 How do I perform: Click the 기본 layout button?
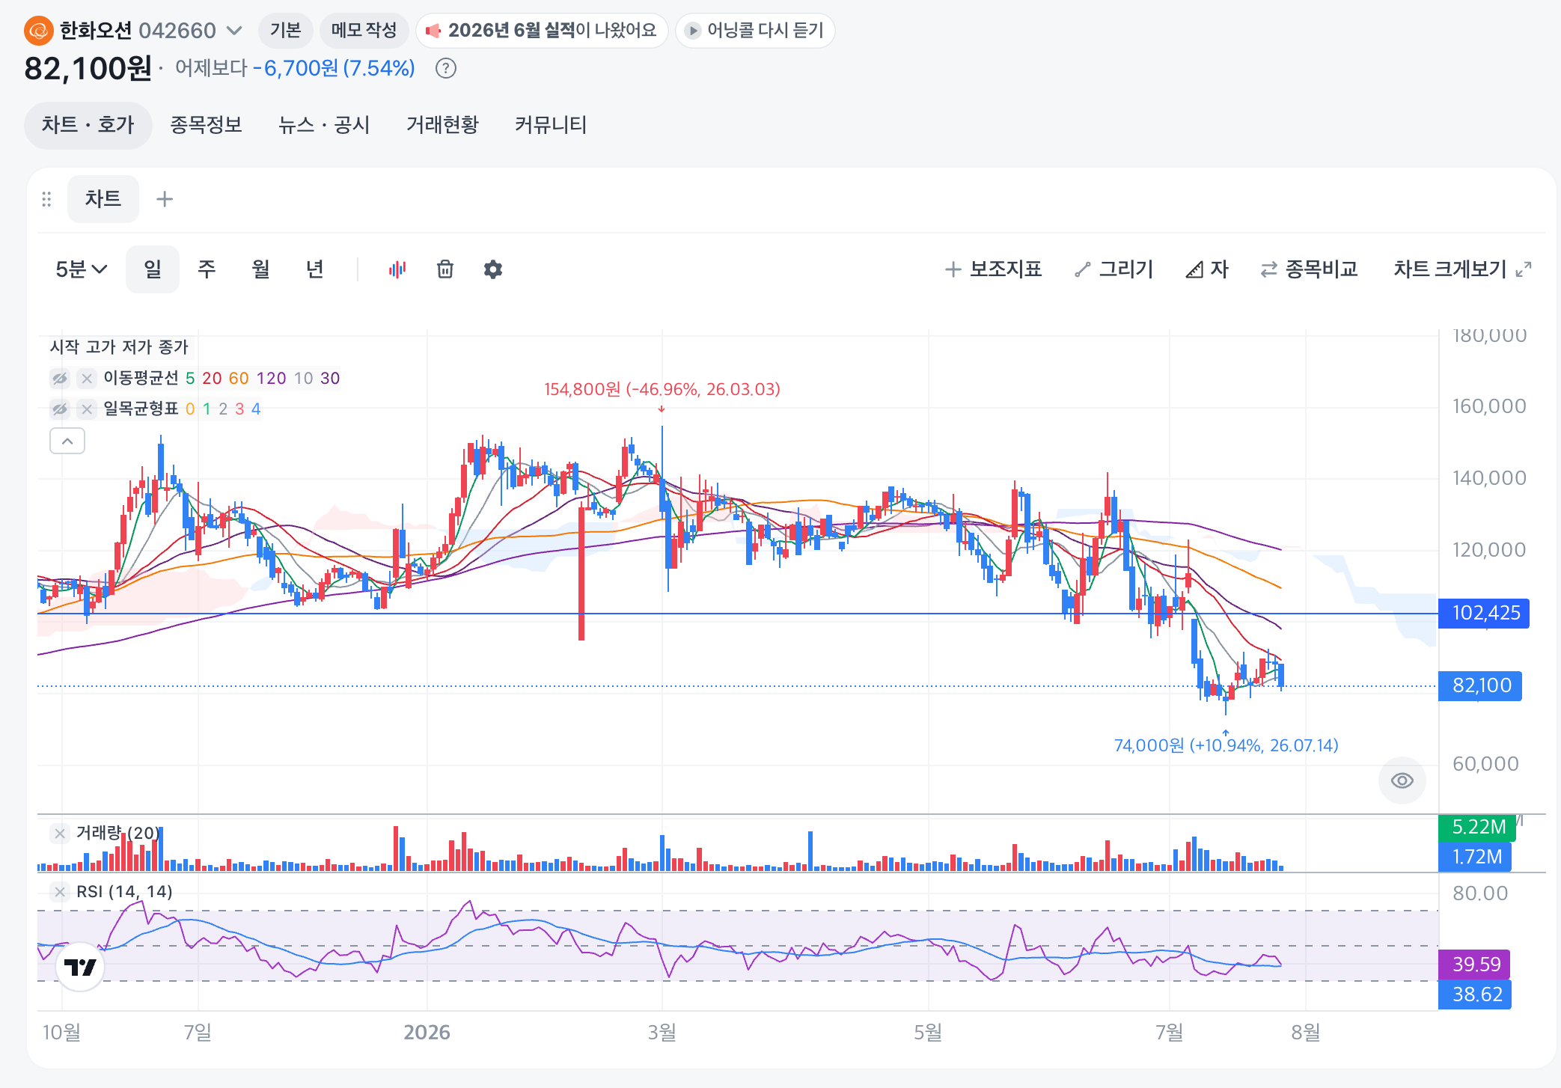point(286,31)
